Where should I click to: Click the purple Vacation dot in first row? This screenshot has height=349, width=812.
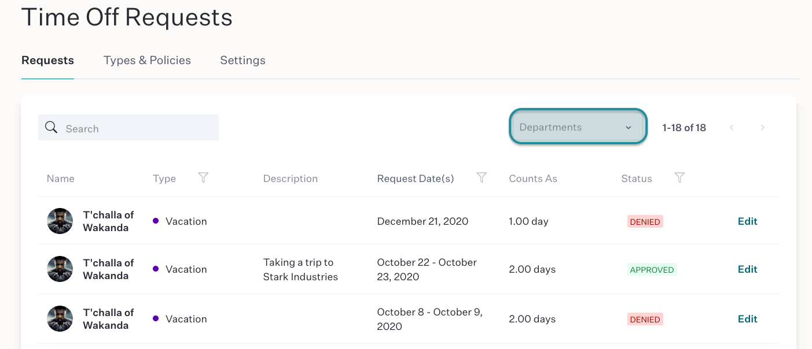coord(156,221)
